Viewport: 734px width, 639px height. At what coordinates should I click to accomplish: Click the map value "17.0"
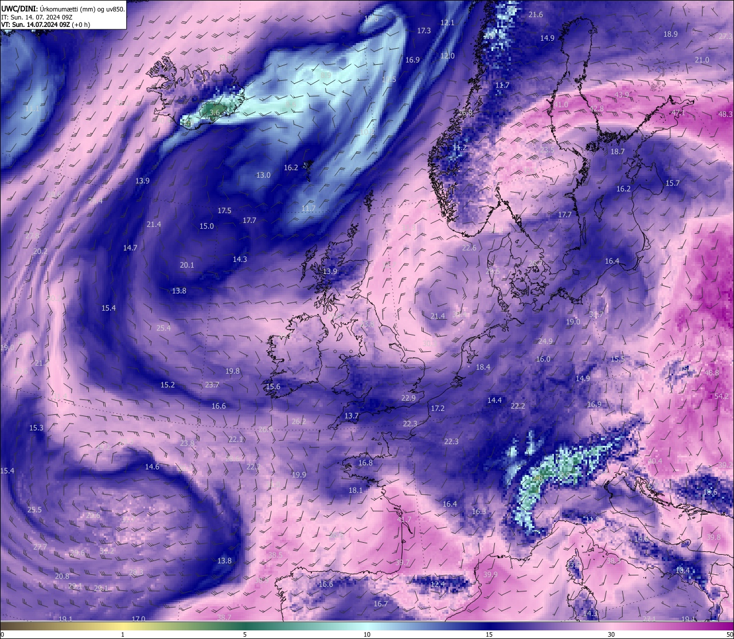138,619
